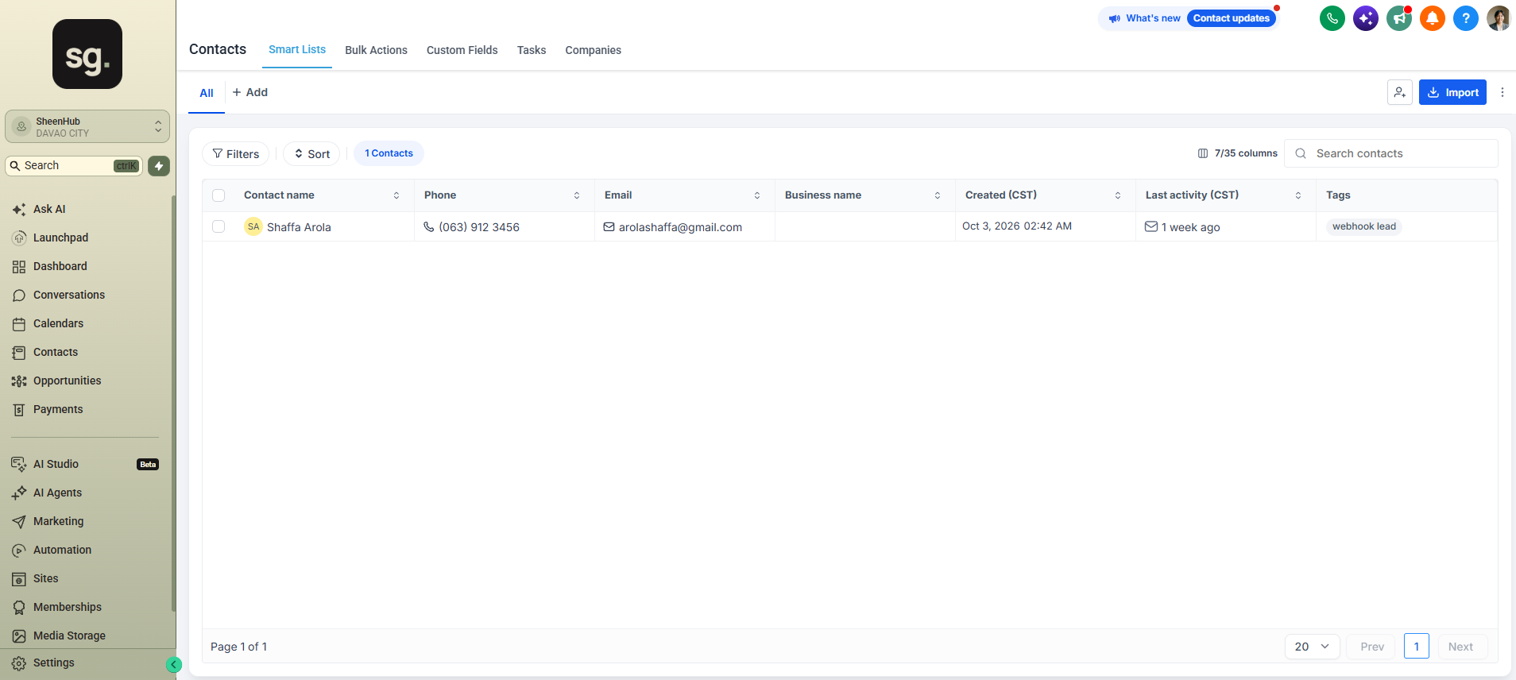This screenshot has width=1516, height=680.
Task: Open the orange notifications bell
Action: pos(1433,18)
